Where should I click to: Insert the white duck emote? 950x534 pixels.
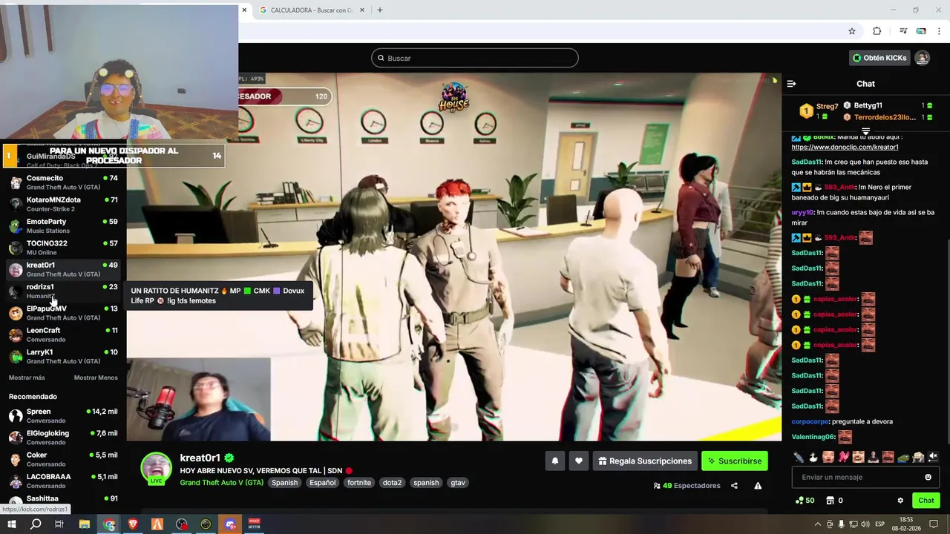813,457
